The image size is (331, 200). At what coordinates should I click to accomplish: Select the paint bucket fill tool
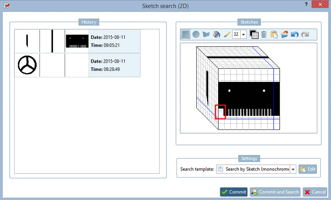click(x=216, y=34)
